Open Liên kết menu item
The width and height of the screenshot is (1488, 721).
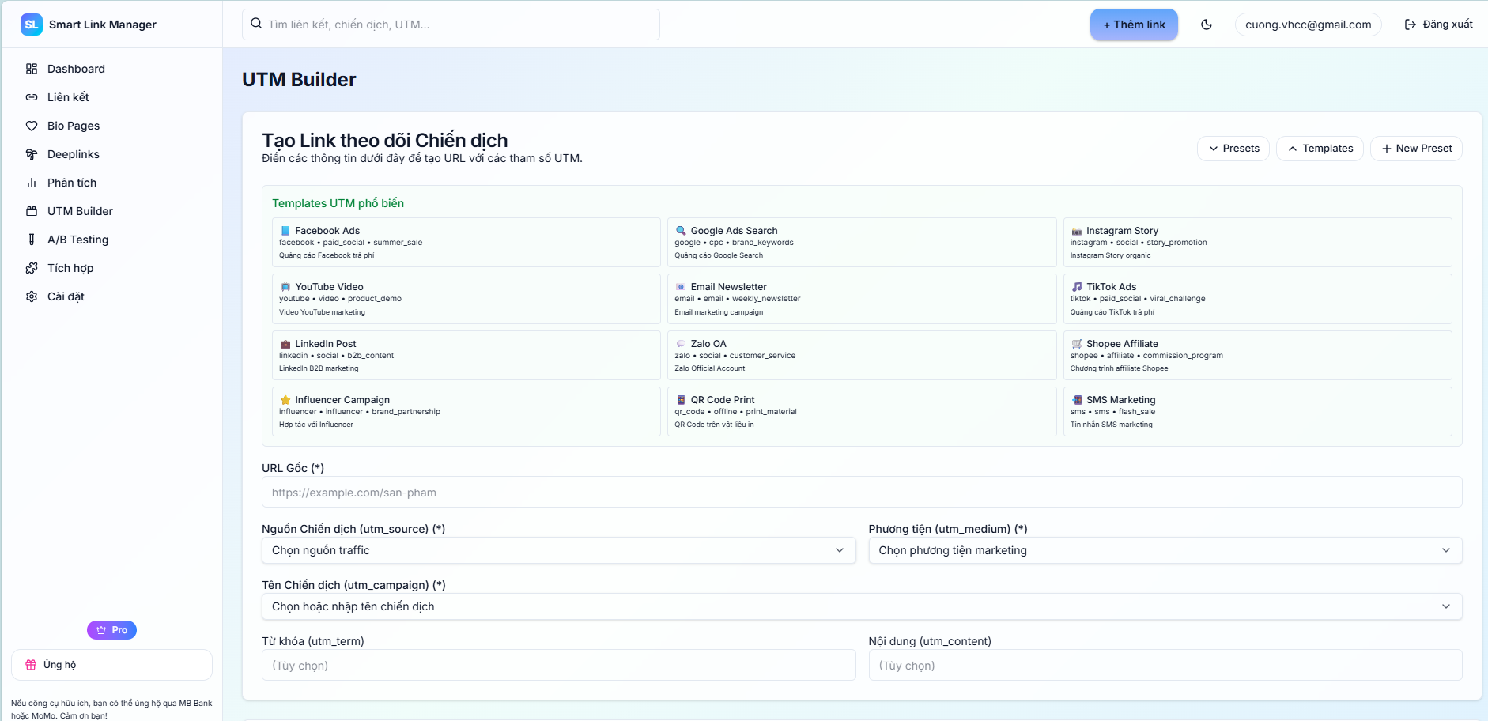point(68,97)
